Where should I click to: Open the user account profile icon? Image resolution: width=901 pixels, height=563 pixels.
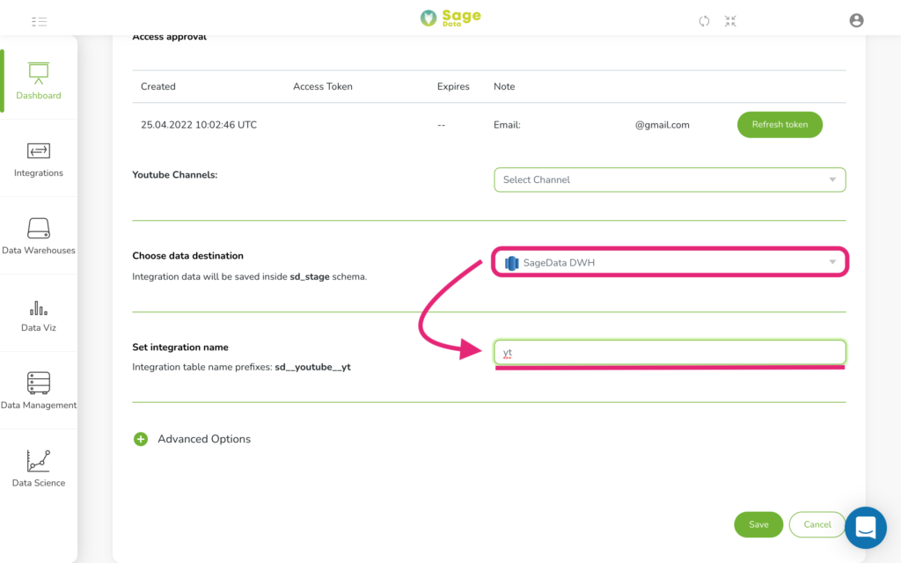(856, 21)
